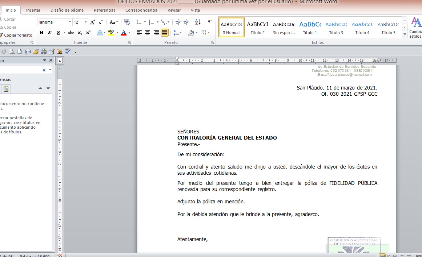The image size is (422, 257).
Task: Toggle bold formatting with the N button
Action: tap(41, 33)
